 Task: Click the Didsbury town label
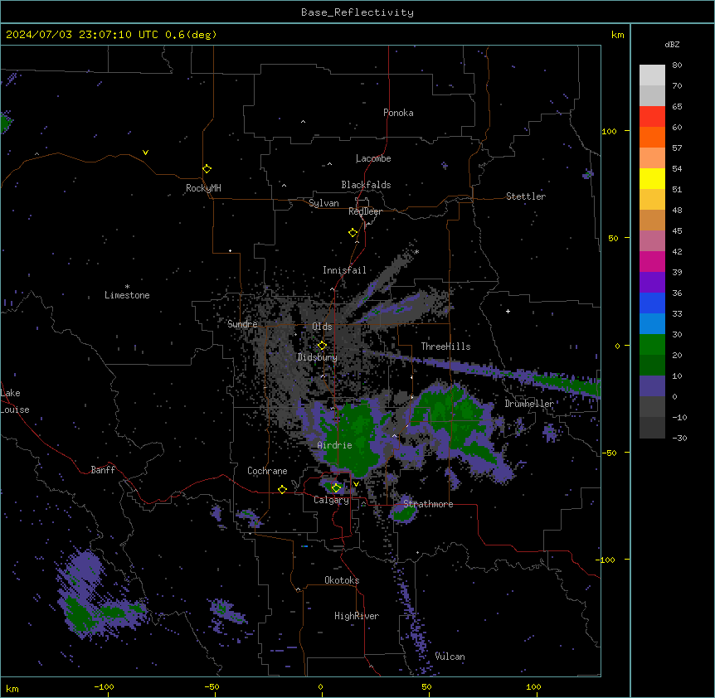point(318,357)
